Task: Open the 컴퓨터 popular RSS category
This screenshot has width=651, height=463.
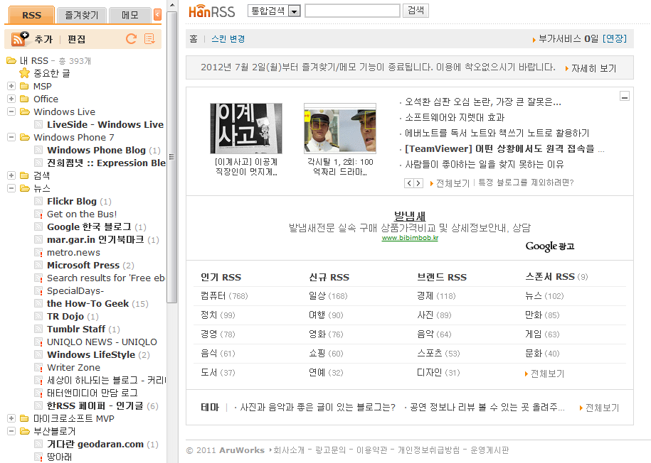Action: [x=213, y=296]
